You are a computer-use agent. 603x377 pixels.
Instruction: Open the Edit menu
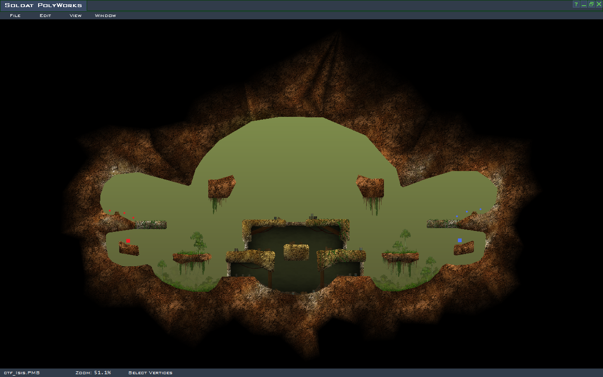(x=45, y=16)
